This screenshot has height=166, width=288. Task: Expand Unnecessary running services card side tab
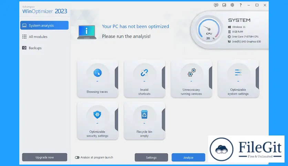210,78
